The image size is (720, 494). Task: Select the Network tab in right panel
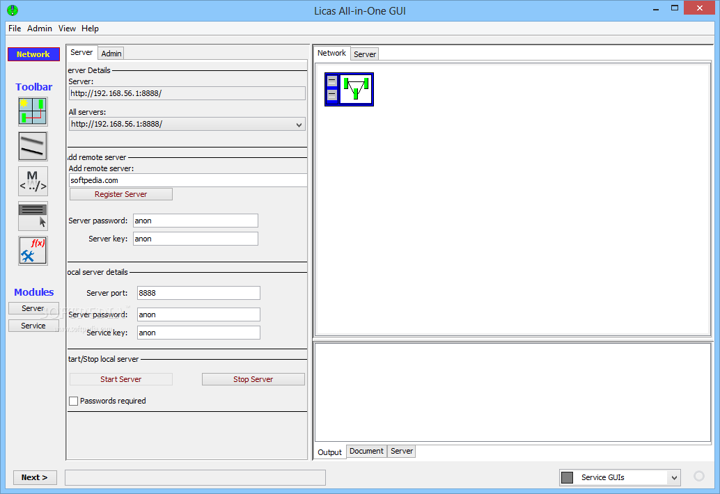pyautogui.click(x=331, y=53)
